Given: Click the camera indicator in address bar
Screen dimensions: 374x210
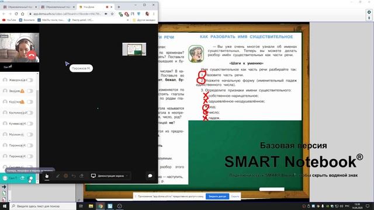Looking at the screenshot, I should click(x=106, y=14).
